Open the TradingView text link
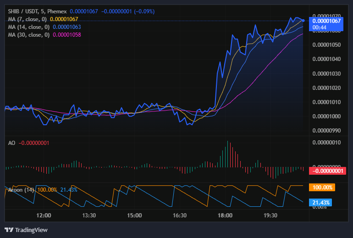Viewport: 353px width, 238px height. click(31, 230)
